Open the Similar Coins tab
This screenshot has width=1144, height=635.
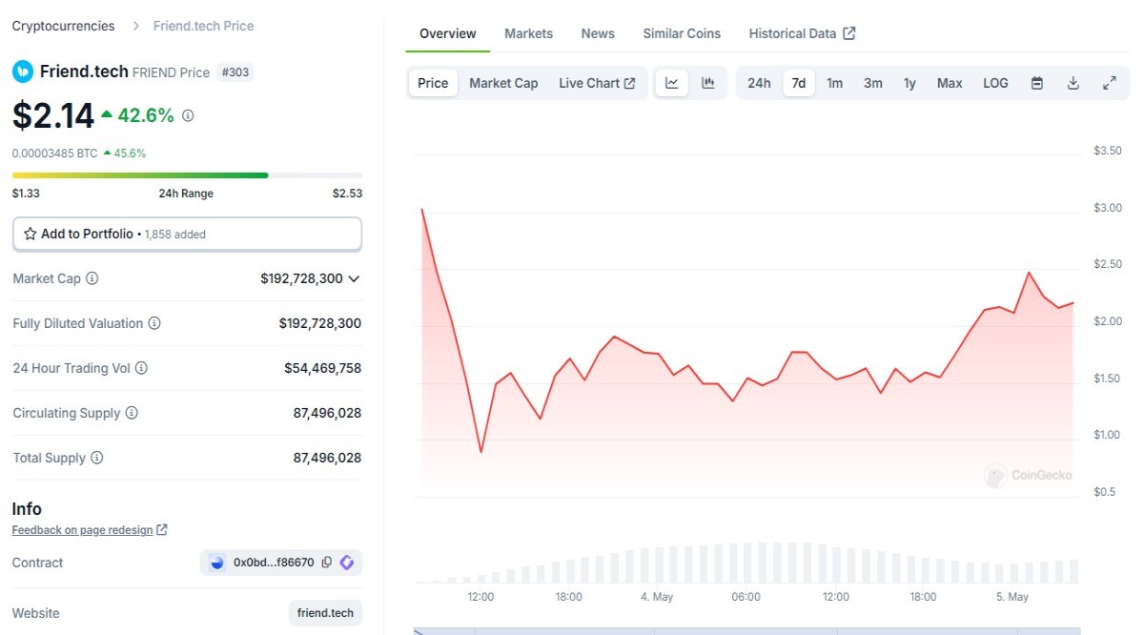(682, 33)
